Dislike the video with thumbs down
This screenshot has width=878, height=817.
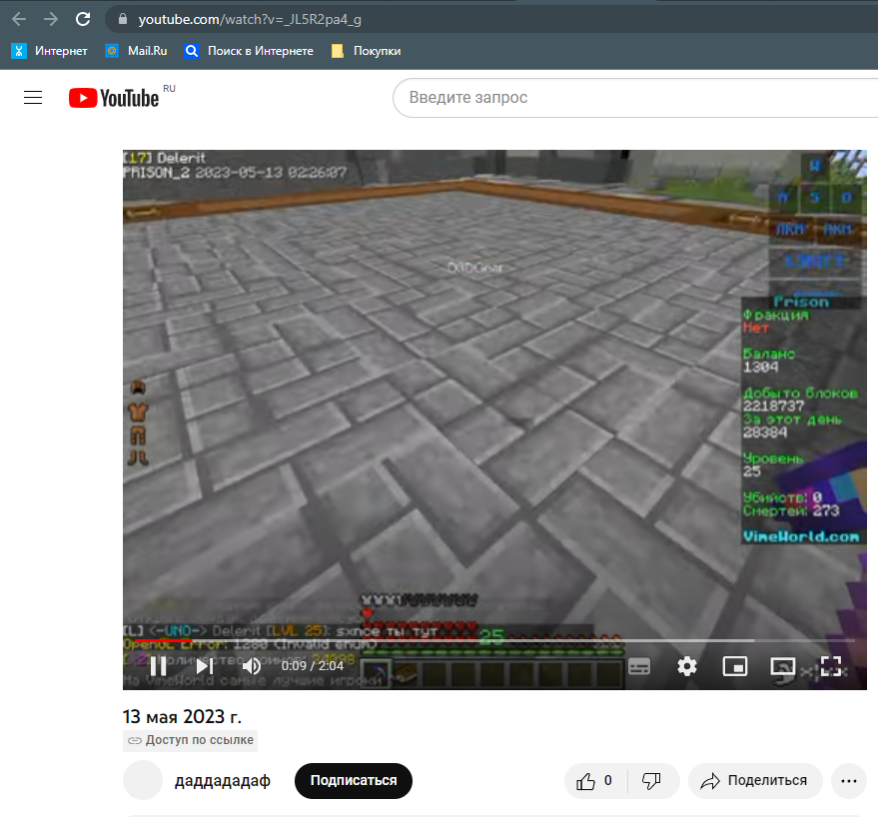coord(653,781)
